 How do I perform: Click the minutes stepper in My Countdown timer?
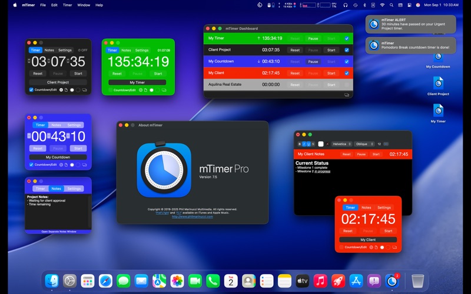49,136
